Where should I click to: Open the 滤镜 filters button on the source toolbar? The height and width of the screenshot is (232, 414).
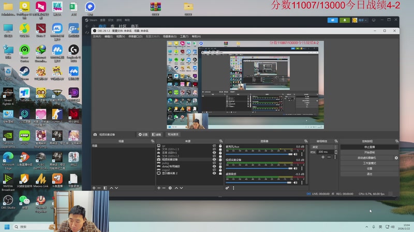[156, 135]
